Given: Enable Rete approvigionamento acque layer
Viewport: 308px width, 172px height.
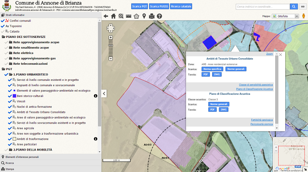Looking at the screenshot, I should point(6,42).
